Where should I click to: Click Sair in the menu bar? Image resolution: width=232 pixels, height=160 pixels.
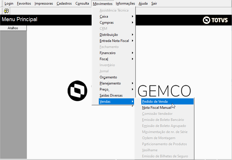[154, 3]
